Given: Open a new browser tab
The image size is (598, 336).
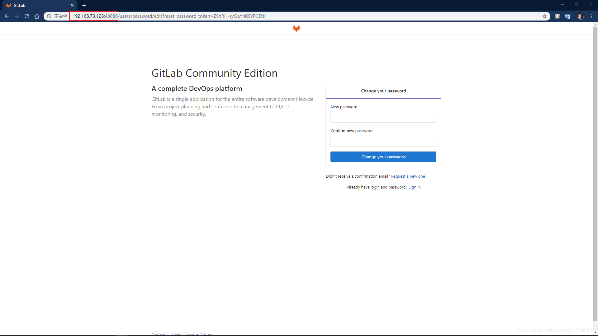Looking at the screenshot, I should pos(84,5).
